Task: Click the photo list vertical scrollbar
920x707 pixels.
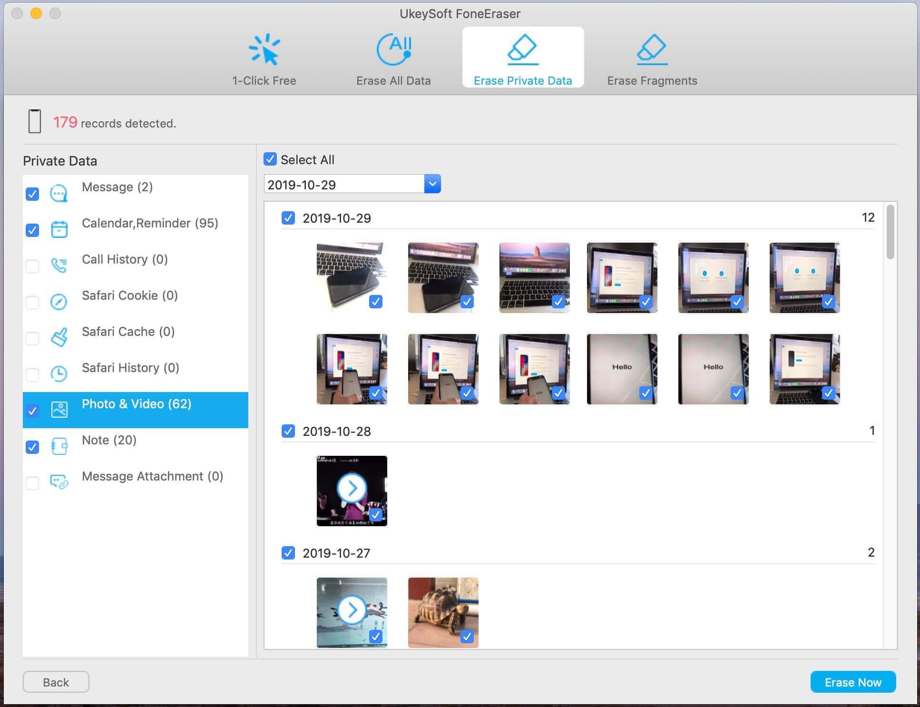Action: click(x=890, y=233)
